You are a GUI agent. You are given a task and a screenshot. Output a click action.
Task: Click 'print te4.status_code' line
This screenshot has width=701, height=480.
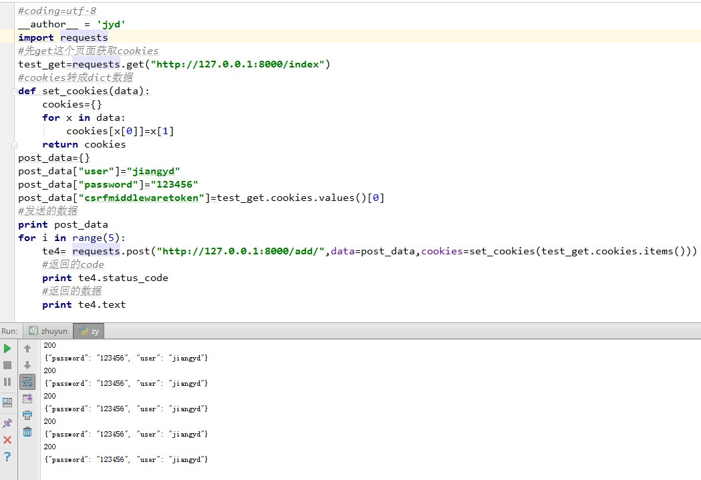point(106,278)
